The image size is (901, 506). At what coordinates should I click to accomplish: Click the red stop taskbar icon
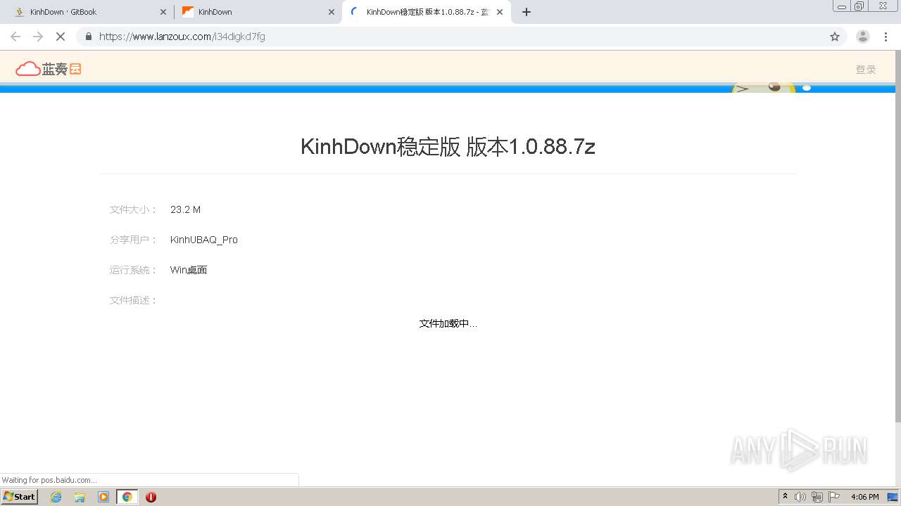tap(151, 497)
